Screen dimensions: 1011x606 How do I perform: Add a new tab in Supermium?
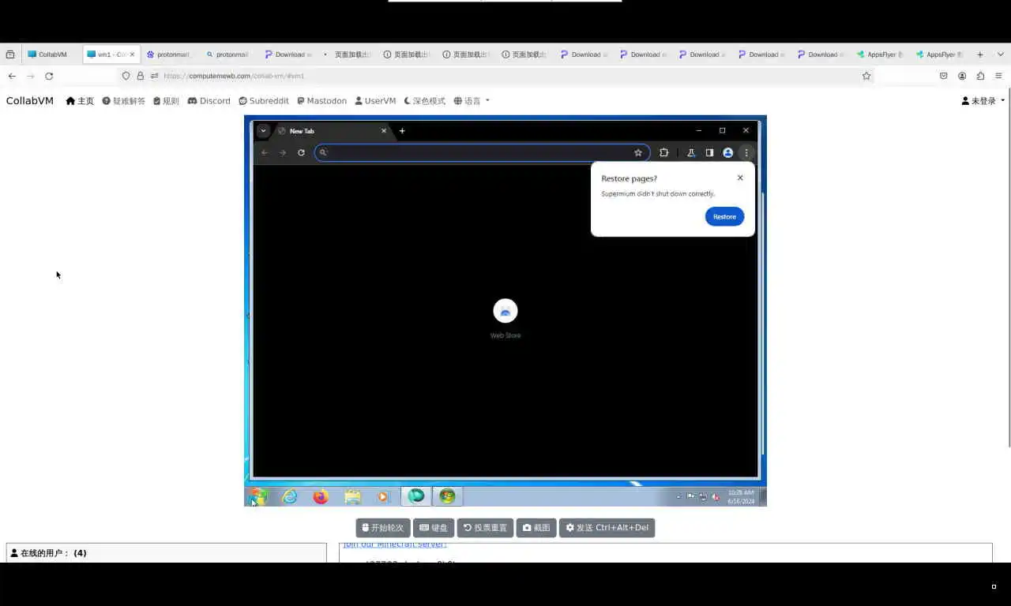402,131
